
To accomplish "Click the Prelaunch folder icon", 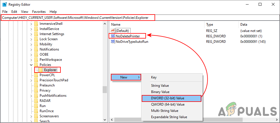I will [36, 85].
